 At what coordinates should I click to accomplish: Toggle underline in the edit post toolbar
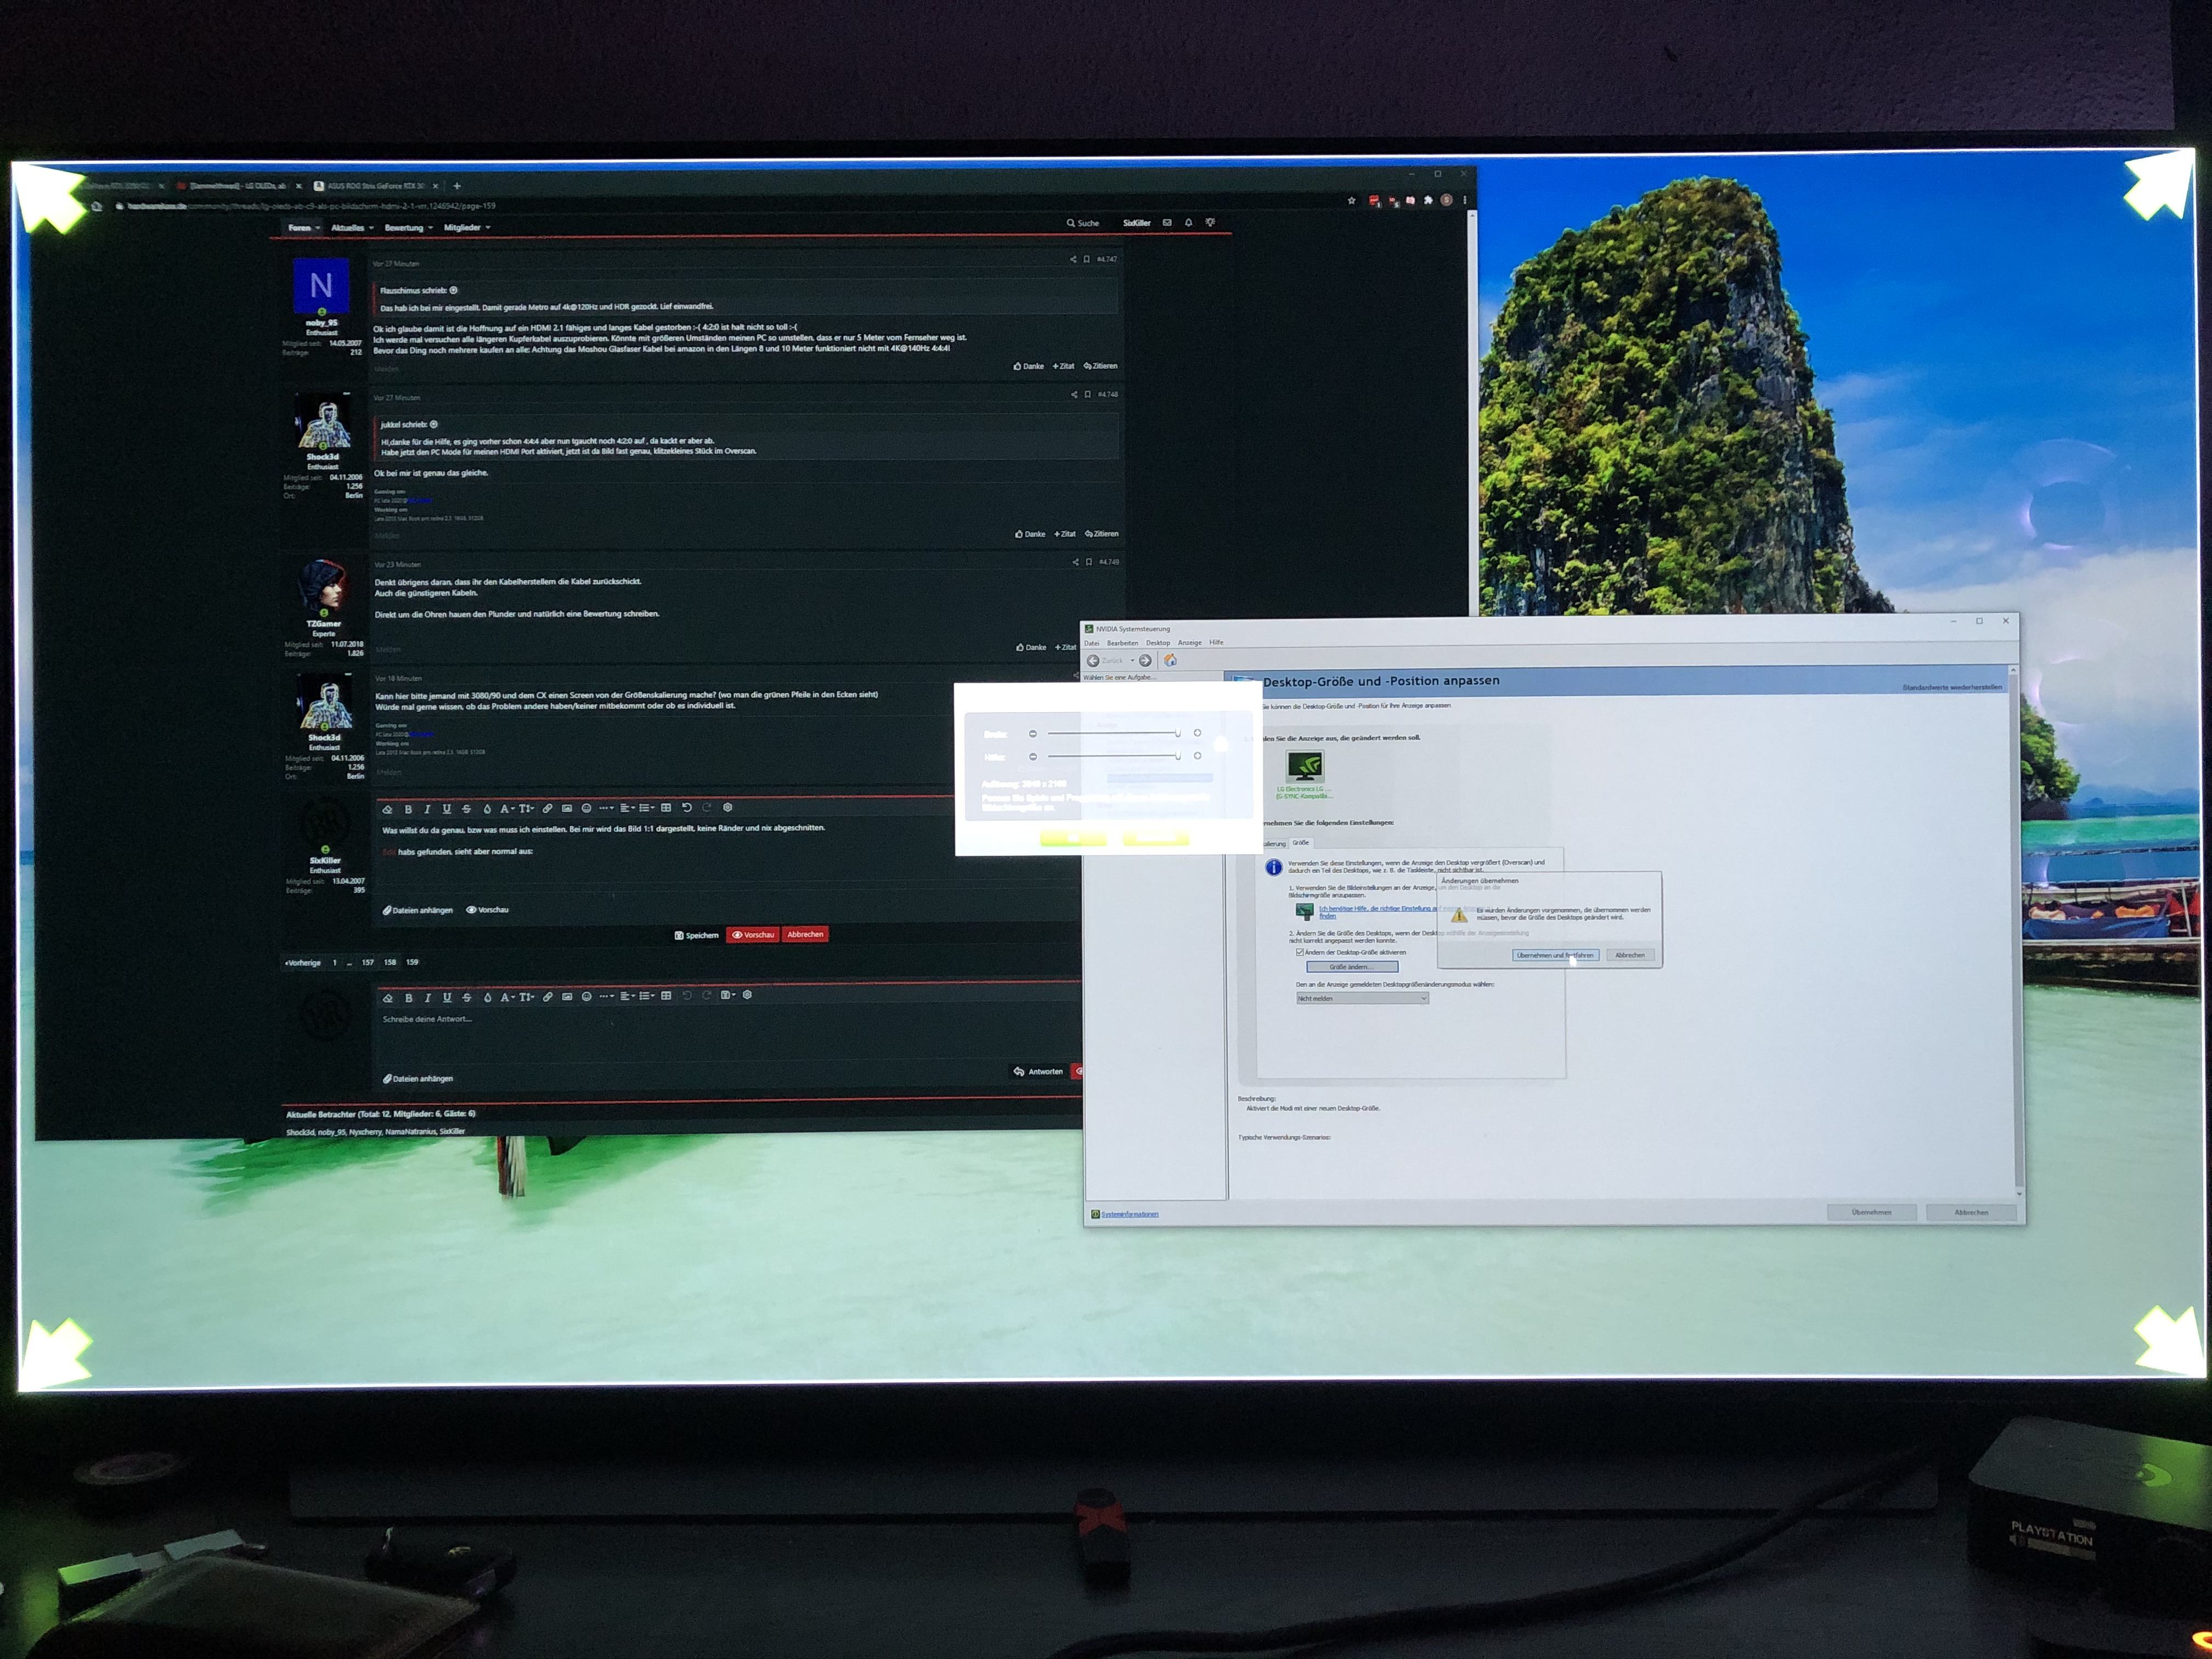coord(446,809)
